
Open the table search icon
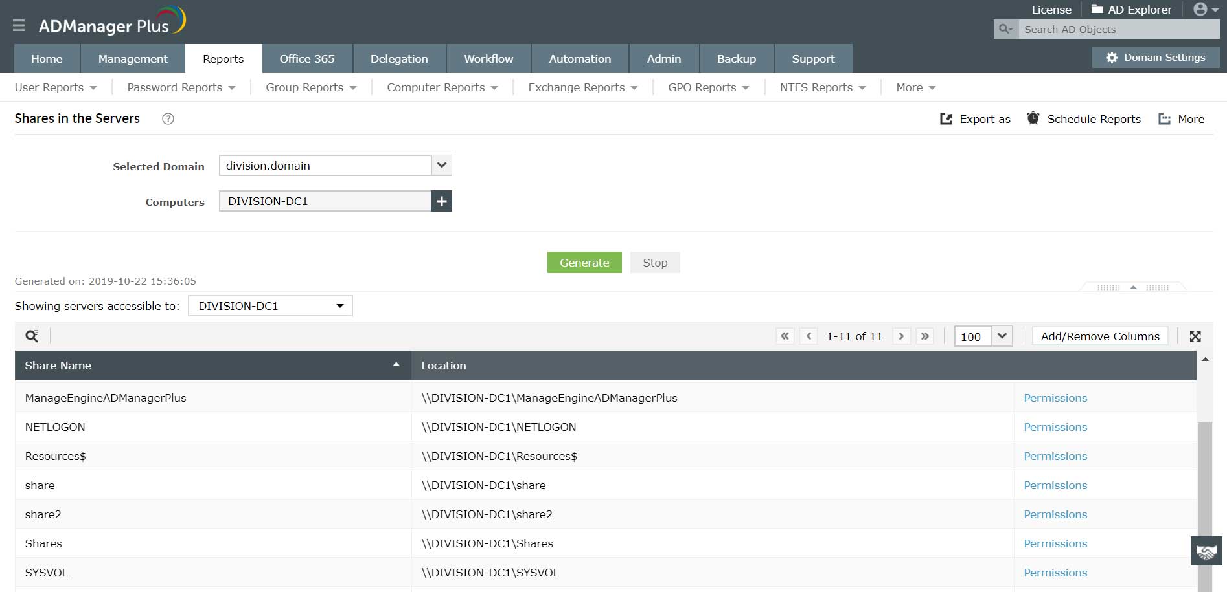point(32,336)
